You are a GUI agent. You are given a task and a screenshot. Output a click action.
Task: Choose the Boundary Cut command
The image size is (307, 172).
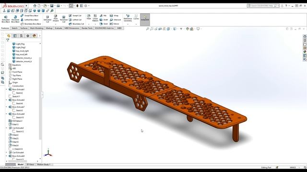coord(76,24)
